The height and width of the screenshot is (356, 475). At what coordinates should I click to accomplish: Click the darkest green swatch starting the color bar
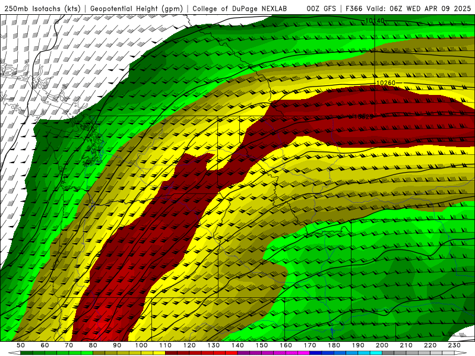pos(27,353)
